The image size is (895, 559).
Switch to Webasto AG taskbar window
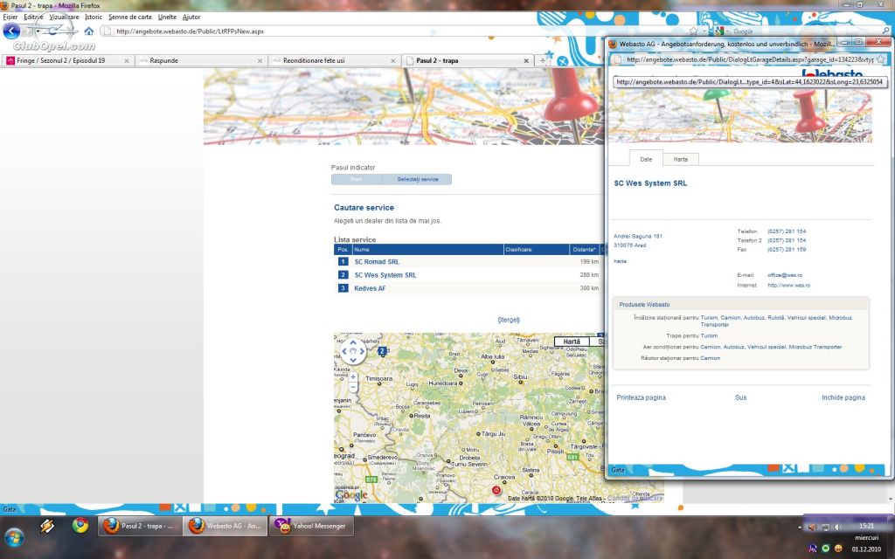(x=225, y=526)
